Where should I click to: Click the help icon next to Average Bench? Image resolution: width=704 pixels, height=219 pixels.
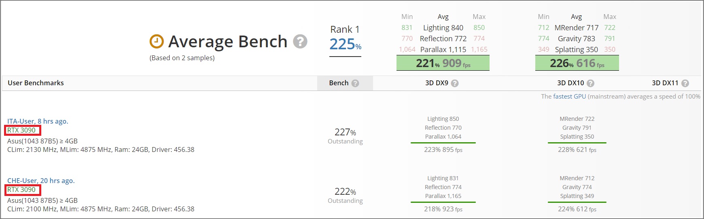300,41
